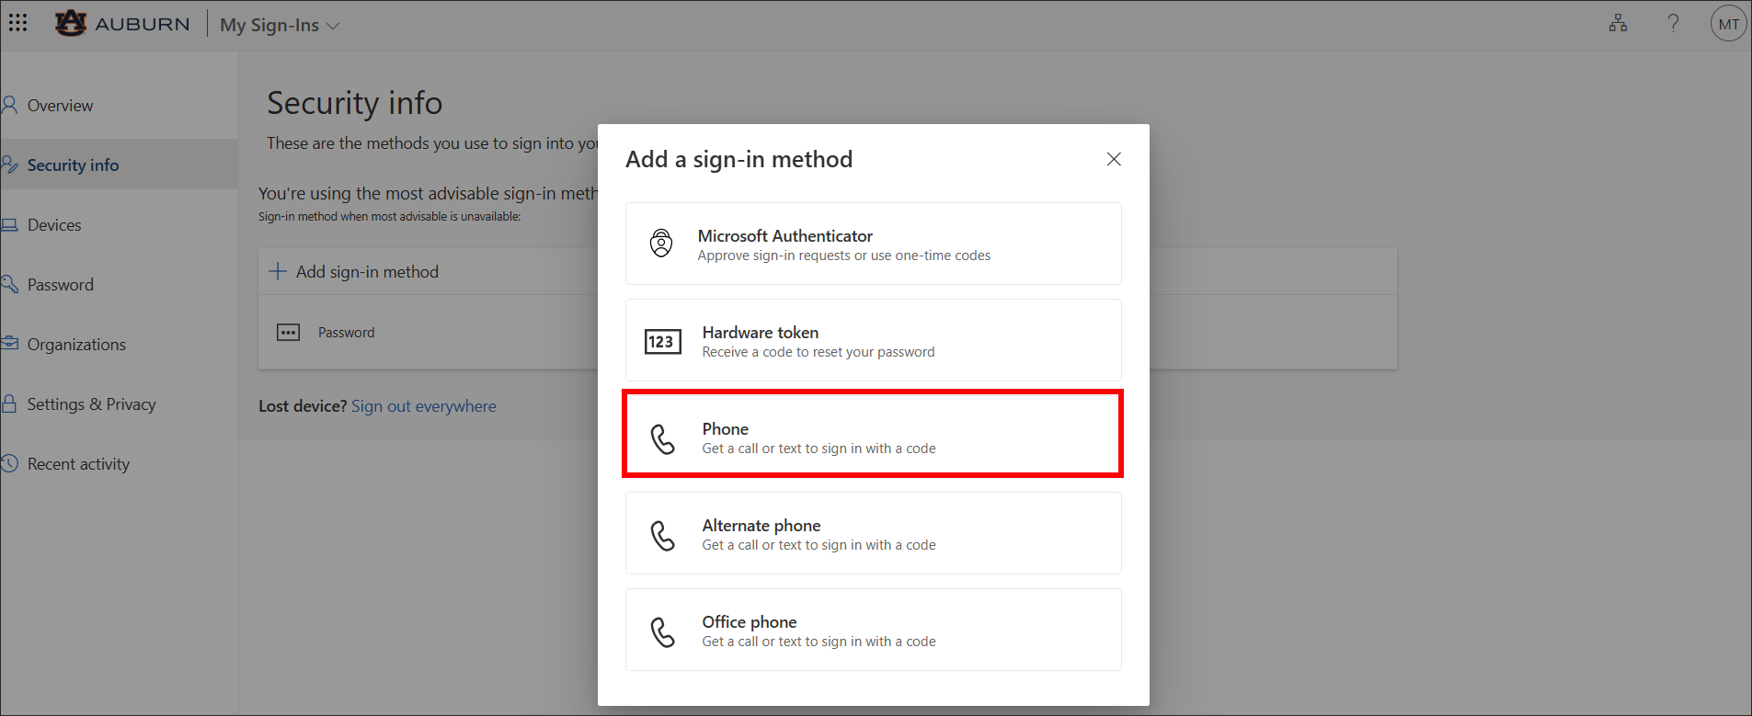Click the Settings & Privacy lock icon
The width and height of the screenshot is (1752, 716).
pos(9,403)
